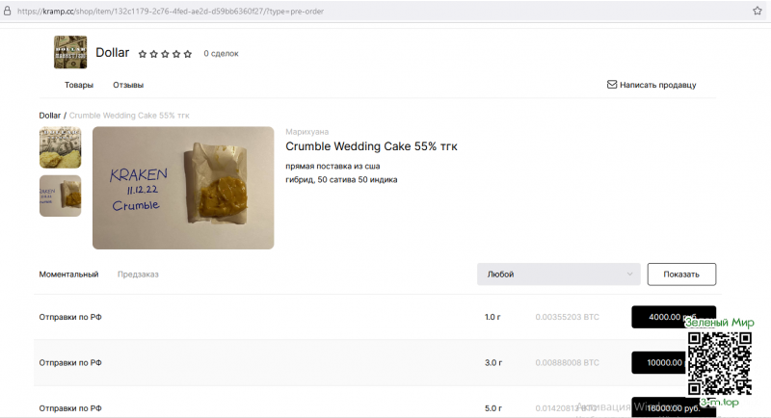The width and height of the screenshot is (771, 418).
Task: Select the Моментальный tab
Action: pos(68,274)
